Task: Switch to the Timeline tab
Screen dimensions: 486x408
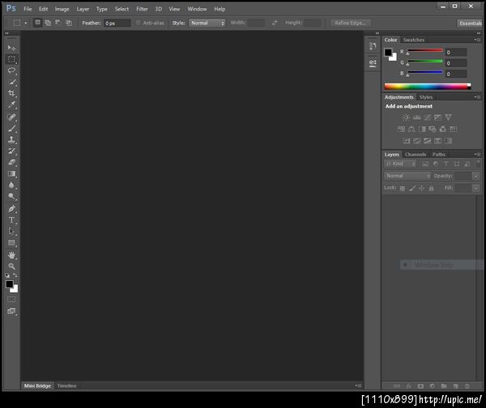Action: point(67,385)
